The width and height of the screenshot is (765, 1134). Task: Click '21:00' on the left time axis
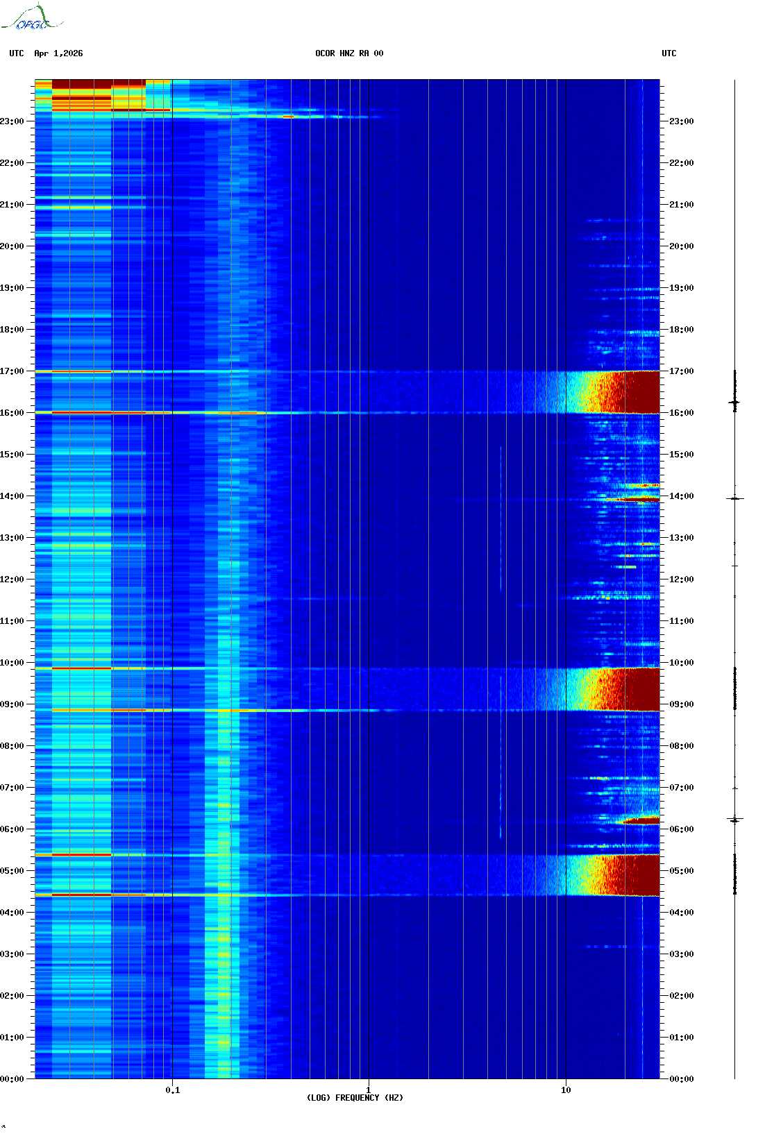[12, 205]
